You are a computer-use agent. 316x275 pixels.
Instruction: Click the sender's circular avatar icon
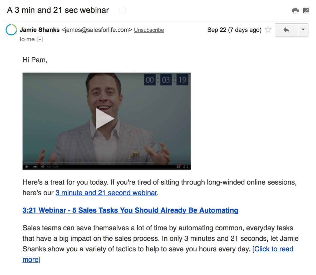click(x=11, y=30)
